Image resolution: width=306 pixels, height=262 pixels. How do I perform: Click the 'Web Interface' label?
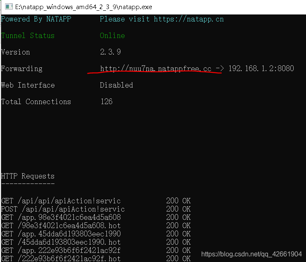[28, 85]
